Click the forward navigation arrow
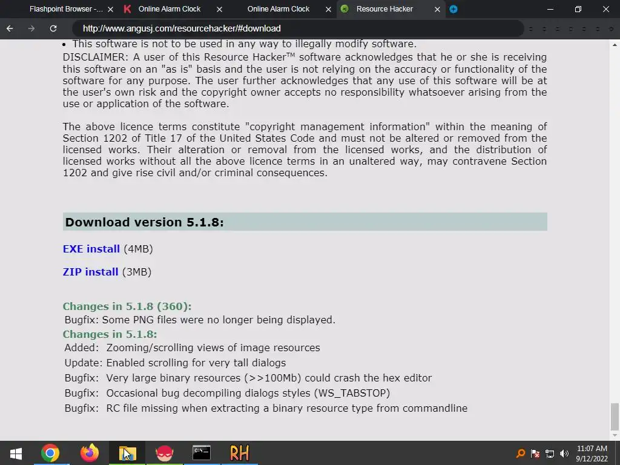 point(31,28)
